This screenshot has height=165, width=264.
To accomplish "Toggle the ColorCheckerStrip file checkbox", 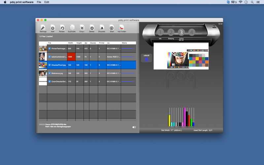I will pyautogui.click(x=49, y=81).
